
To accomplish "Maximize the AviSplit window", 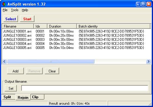I will tap(143, 4).
